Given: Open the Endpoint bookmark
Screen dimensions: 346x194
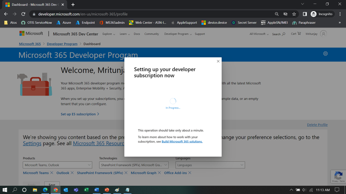Looking at the screenshot, I should tap(85, 23).
